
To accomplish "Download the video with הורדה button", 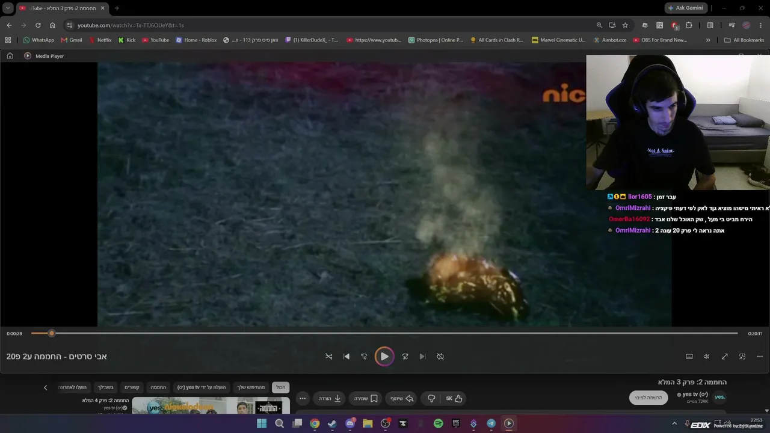I will point(330,398).
